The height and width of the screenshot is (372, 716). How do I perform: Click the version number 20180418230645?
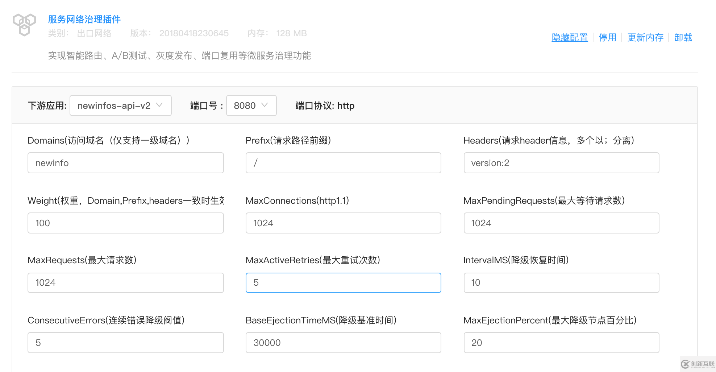(x=194, y=33)
